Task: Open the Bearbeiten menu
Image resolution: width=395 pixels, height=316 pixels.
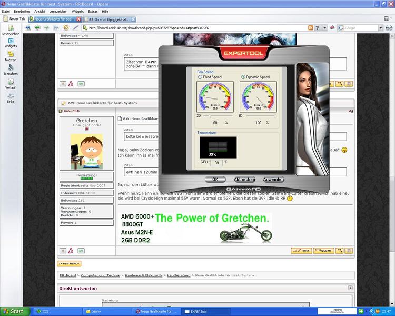Action: (x=22, y=12)
